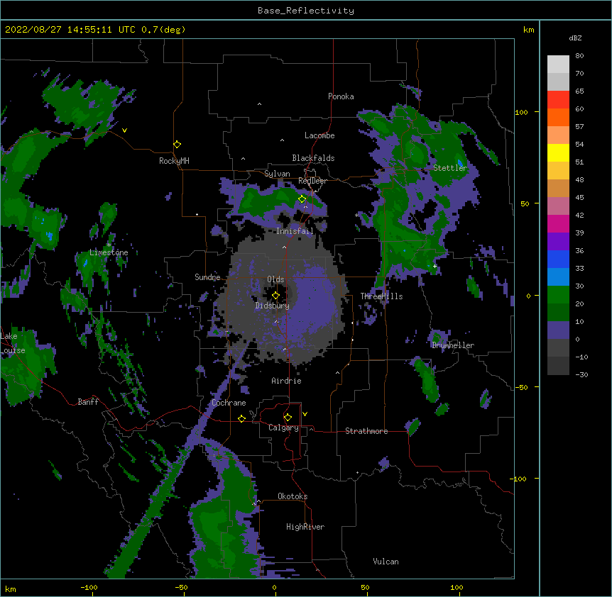Click the Didsbury label
This screenshot has height=597, width=612.
(272, 306)
